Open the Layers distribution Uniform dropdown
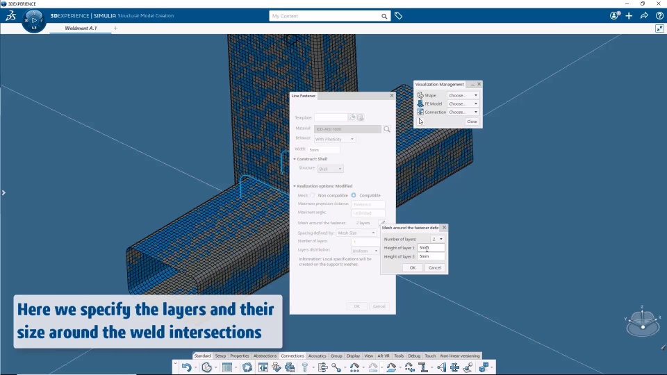The width and height of the screenshot is (667, 375). coord(365,251)
